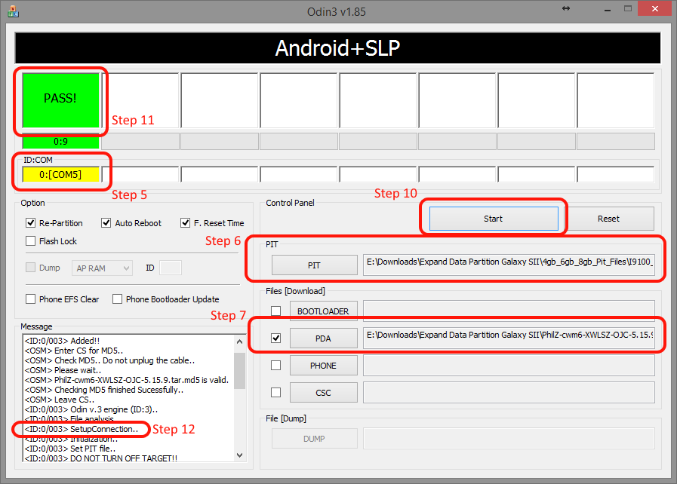This screenshot has height=484, width=677.
Task: Click the resize arrows icon in title bar
Action: tap(566, 8)
